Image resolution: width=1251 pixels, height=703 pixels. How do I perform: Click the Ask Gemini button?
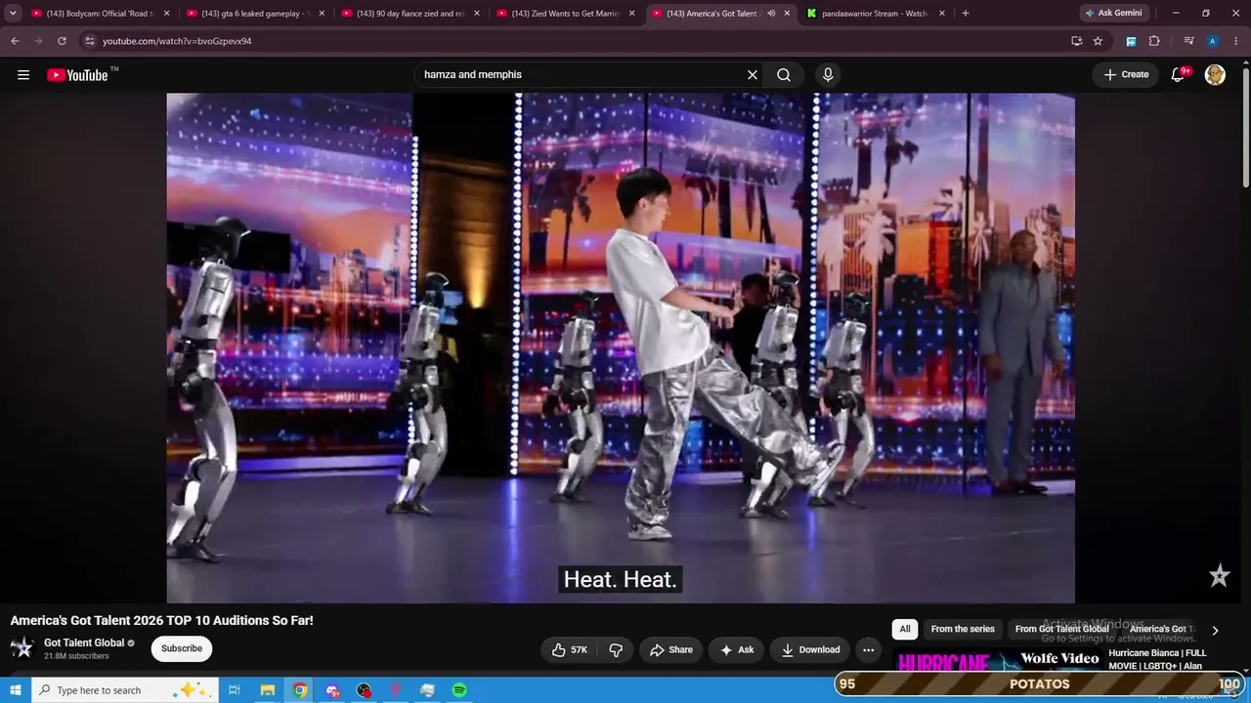click(x=1113, y=14)
